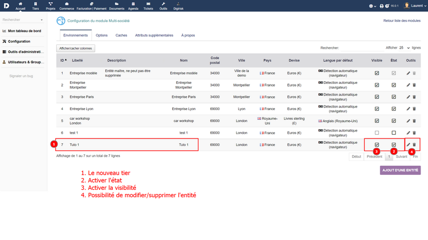
Task: Open the Projets module
Action: tap(50, 6)
